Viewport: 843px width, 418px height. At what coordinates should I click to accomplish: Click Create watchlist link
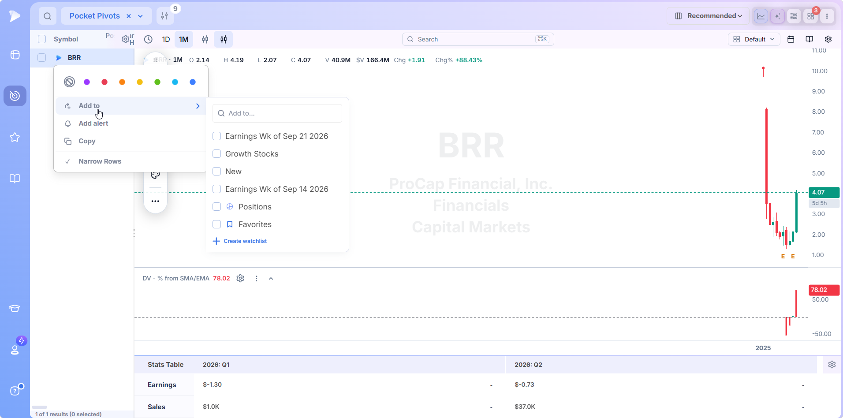(x=240, y=241)
